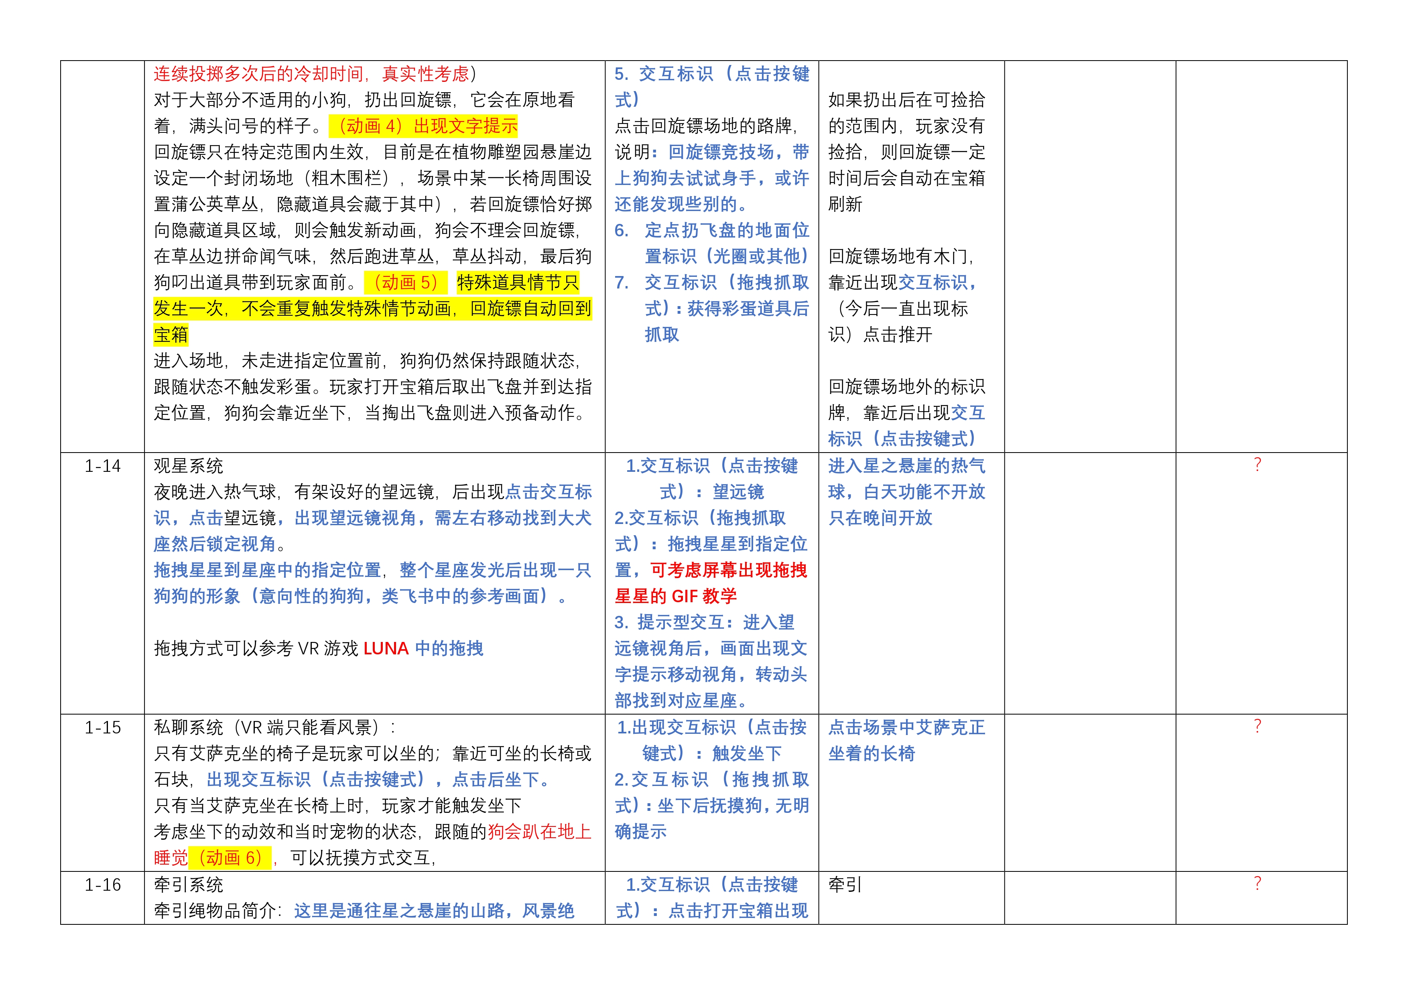
Task: Click the red question mark in row 1-14
Action: click(x=1257, y=465)
